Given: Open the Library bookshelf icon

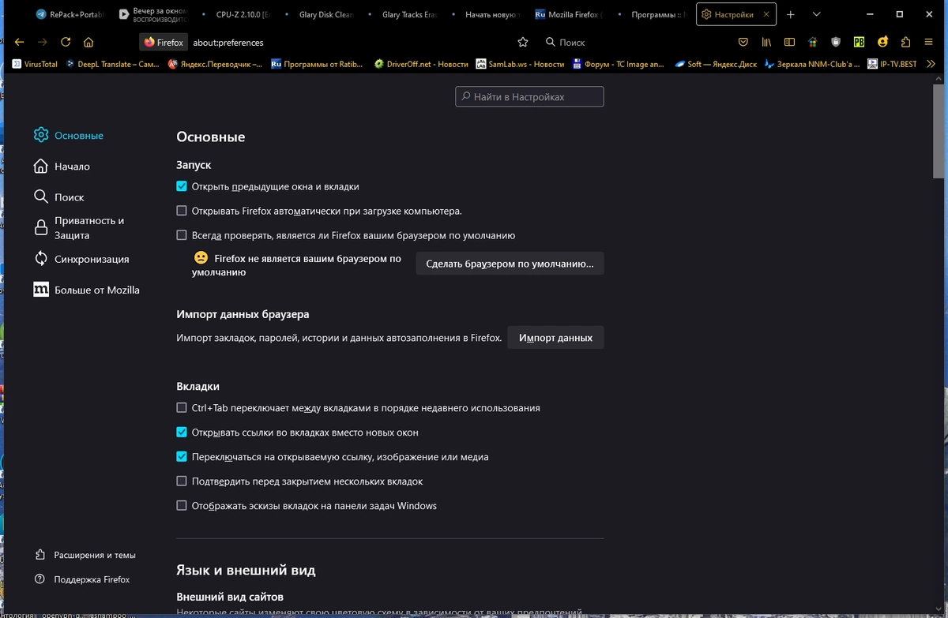Looking at the screenshot, I should coord(766,42).
